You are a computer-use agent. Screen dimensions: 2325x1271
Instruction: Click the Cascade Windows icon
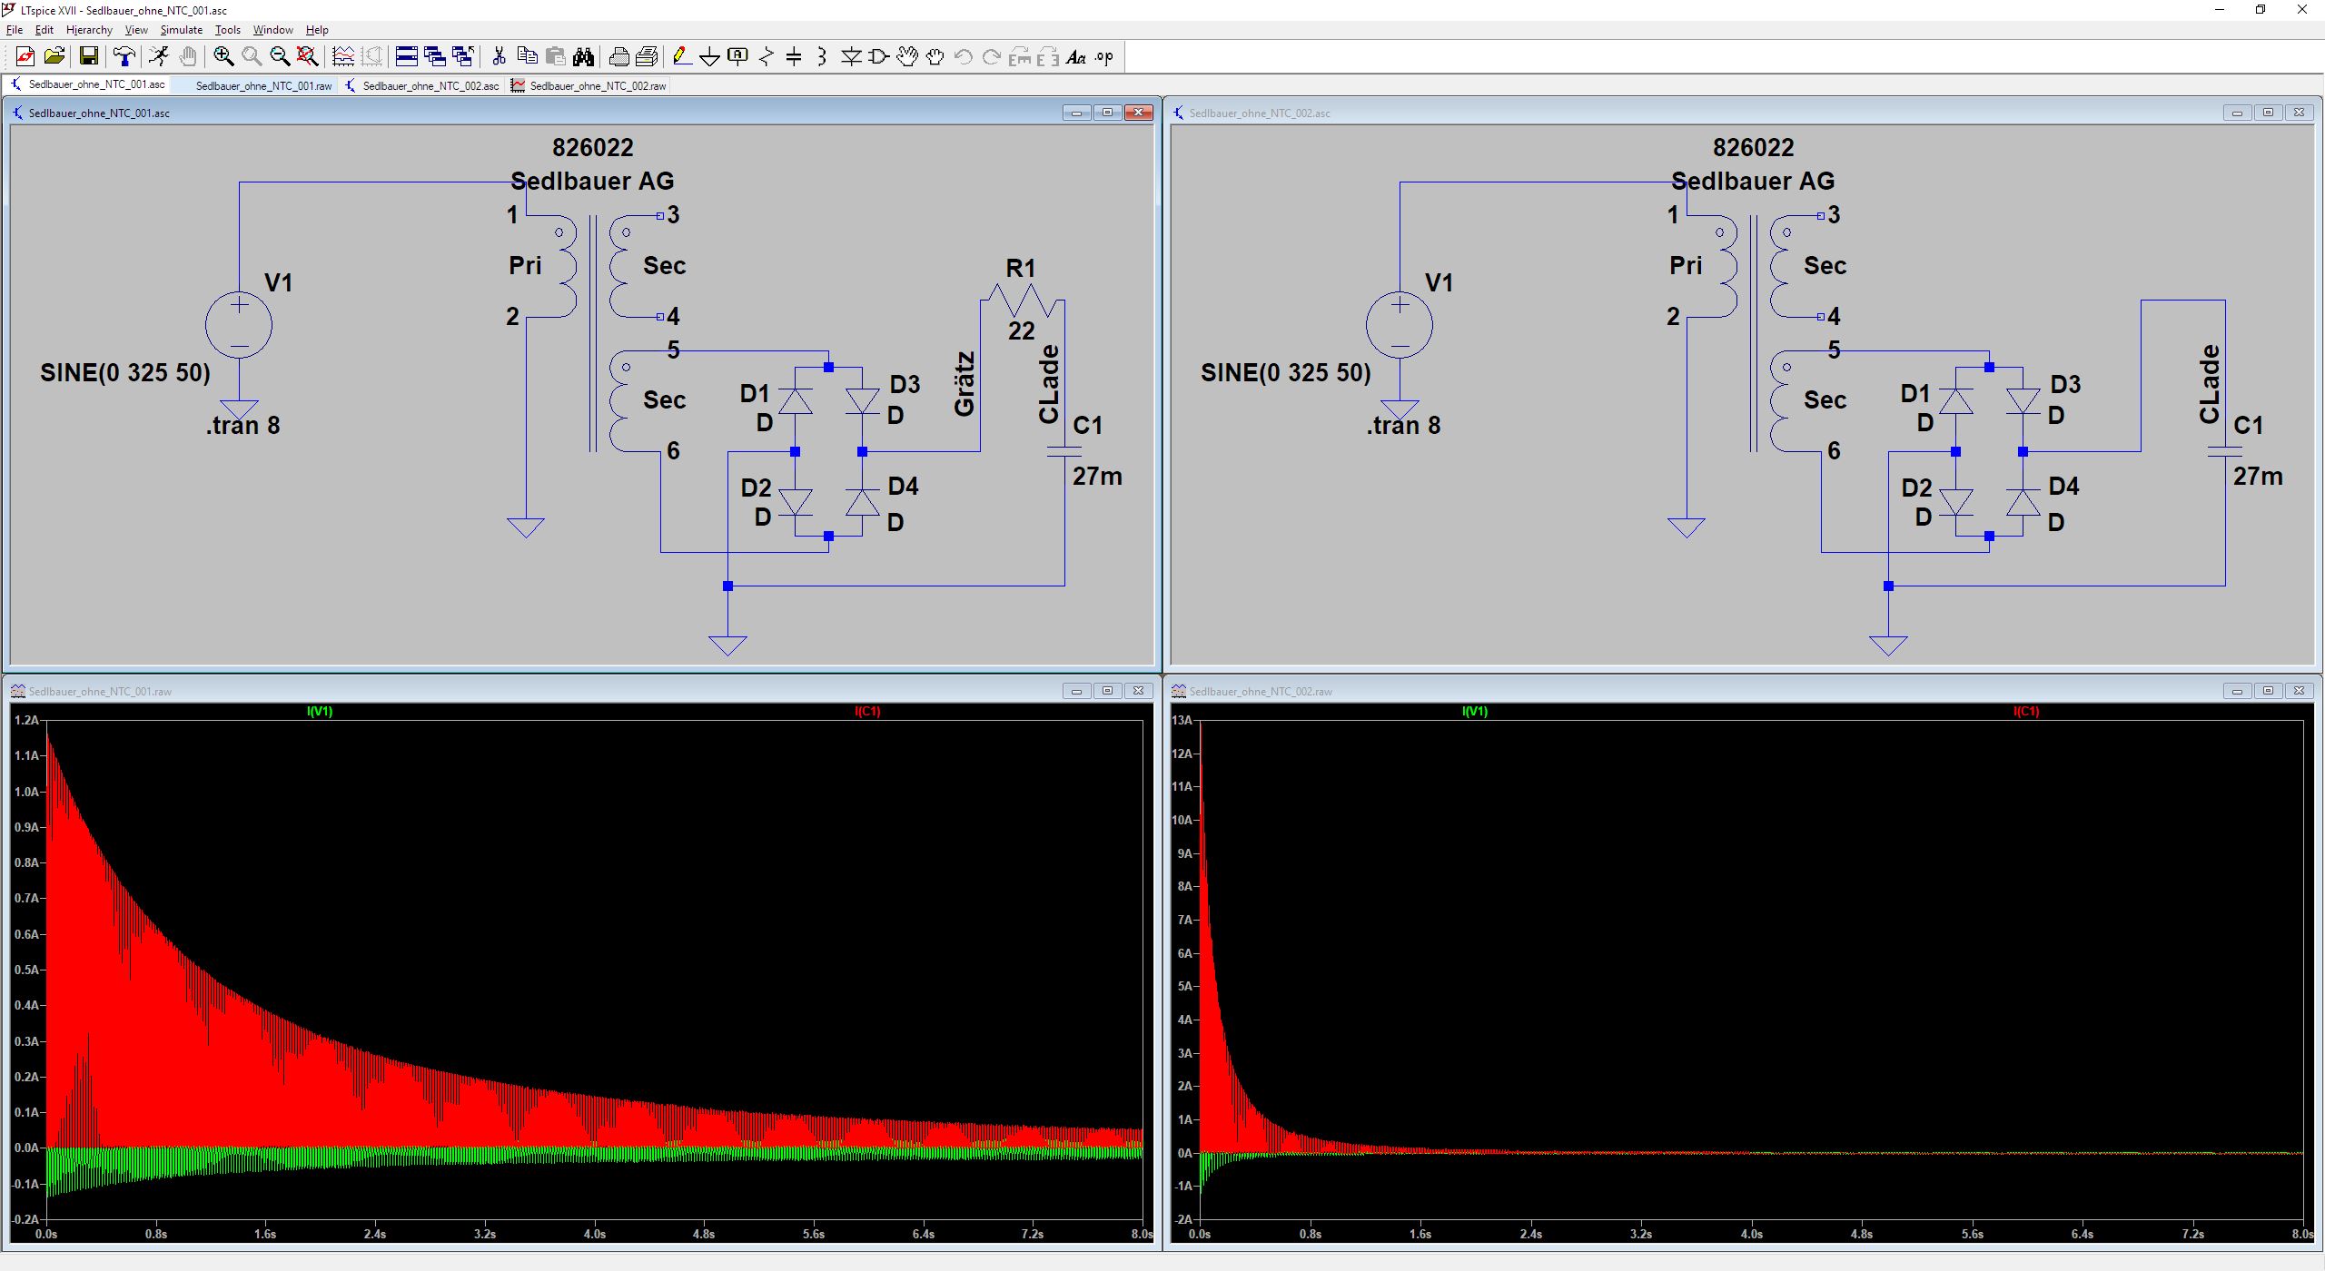tap(435, 57)
